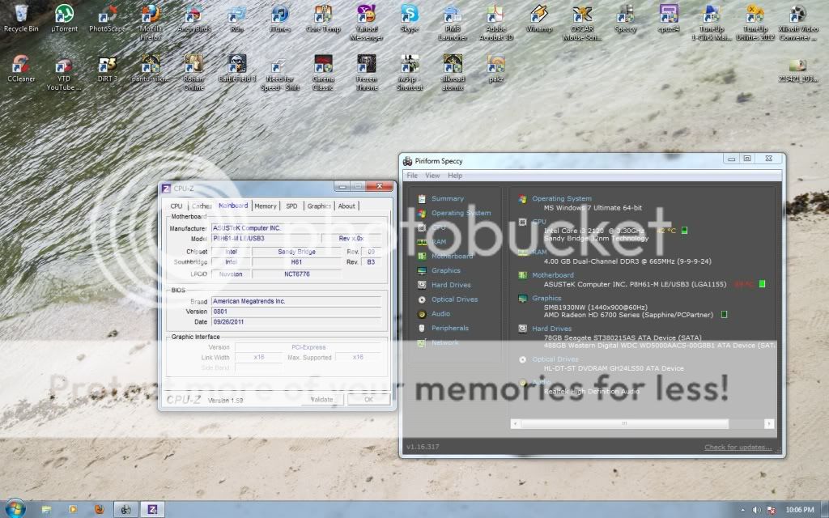Launch Xilisoft Video Converter shortcut
829x518 pixels.
pos(797,22)
